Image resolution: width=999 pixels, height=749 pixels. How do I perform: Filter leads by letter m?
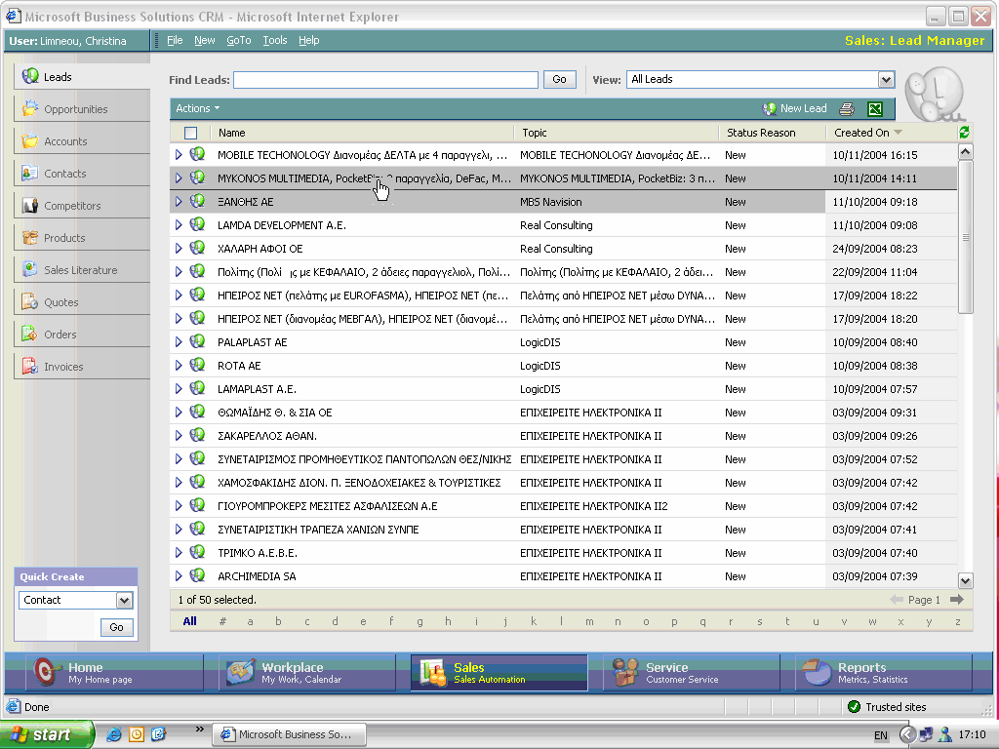click(x=589, y=621)
